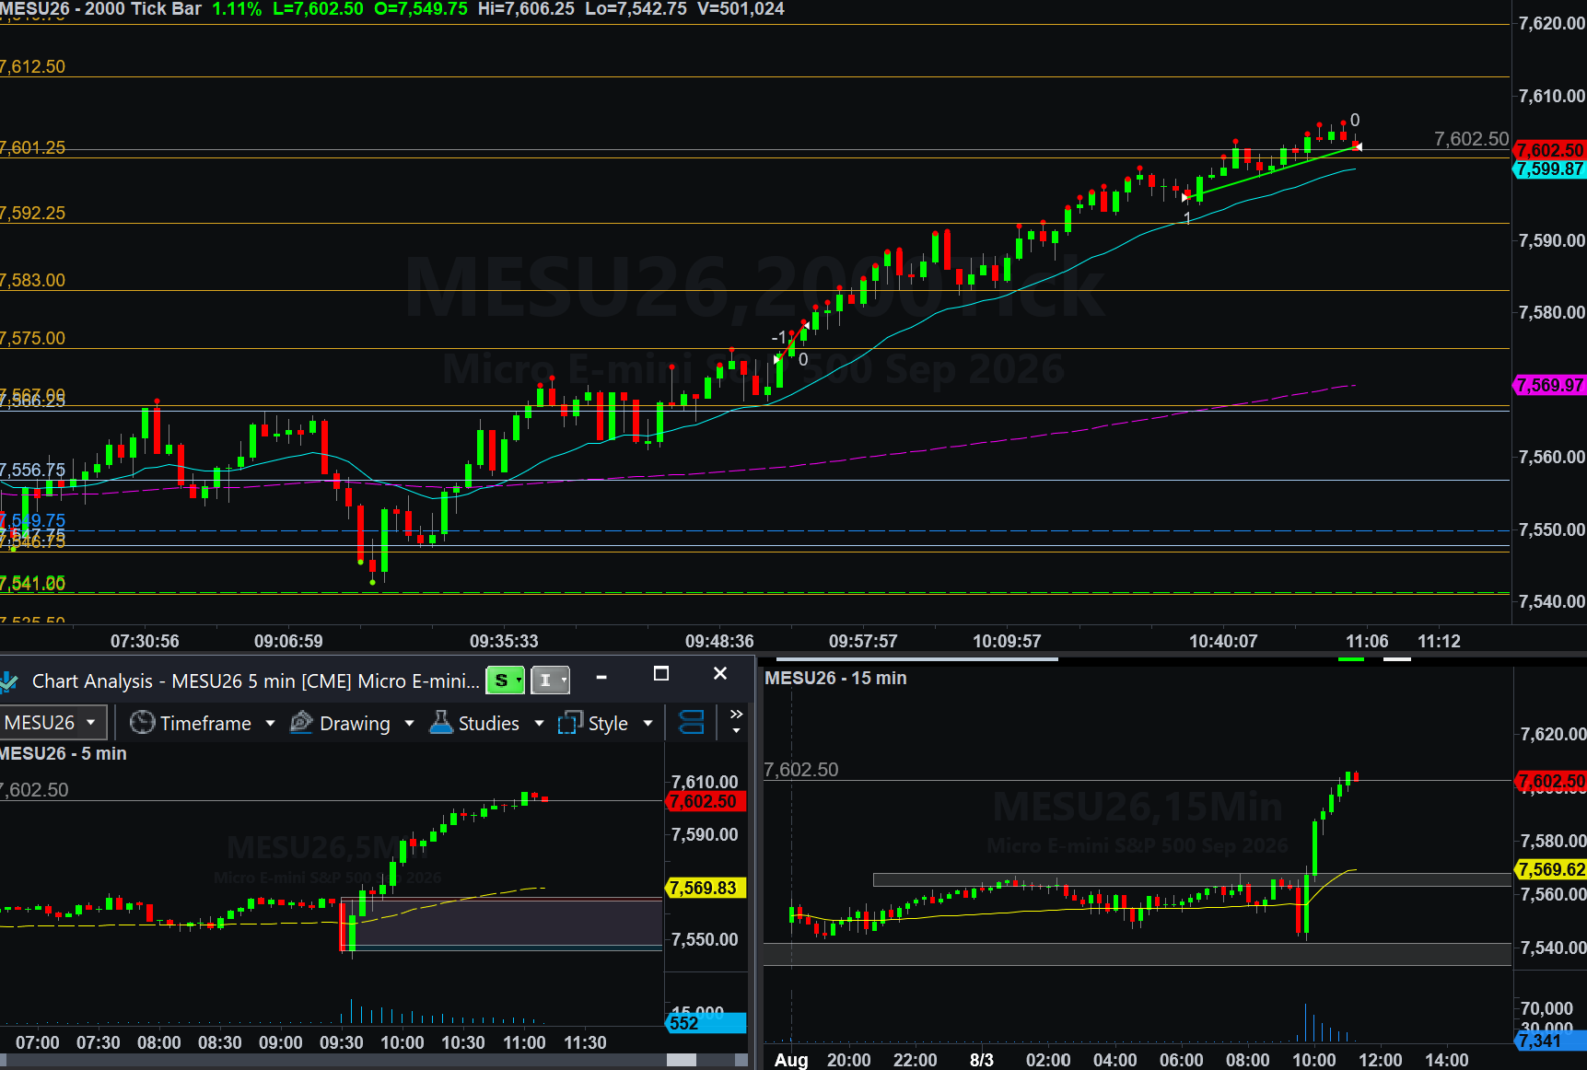Click the 7,583.00 level label on the left
This screenshot has width=1587, height=1070.
pos(33,281)
